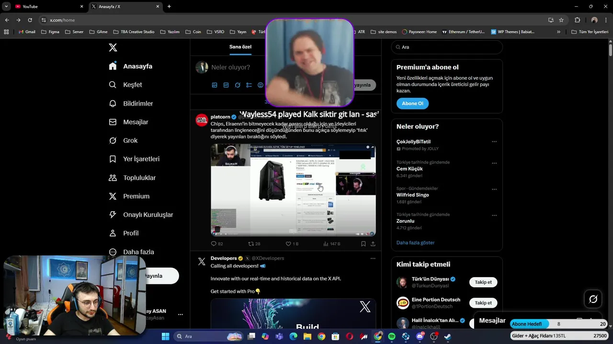
Task: Open Profil page
Action: point(124,233)
